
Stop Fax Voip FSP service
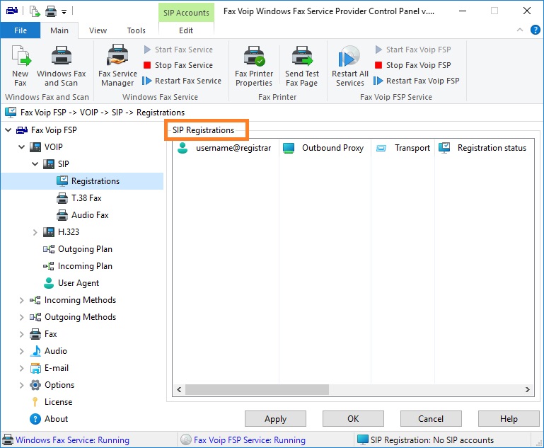tap(413, 65)
